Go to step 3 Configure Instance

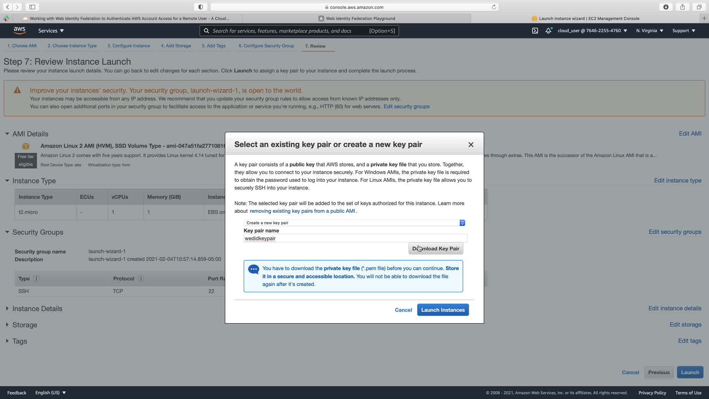(128, 46)
